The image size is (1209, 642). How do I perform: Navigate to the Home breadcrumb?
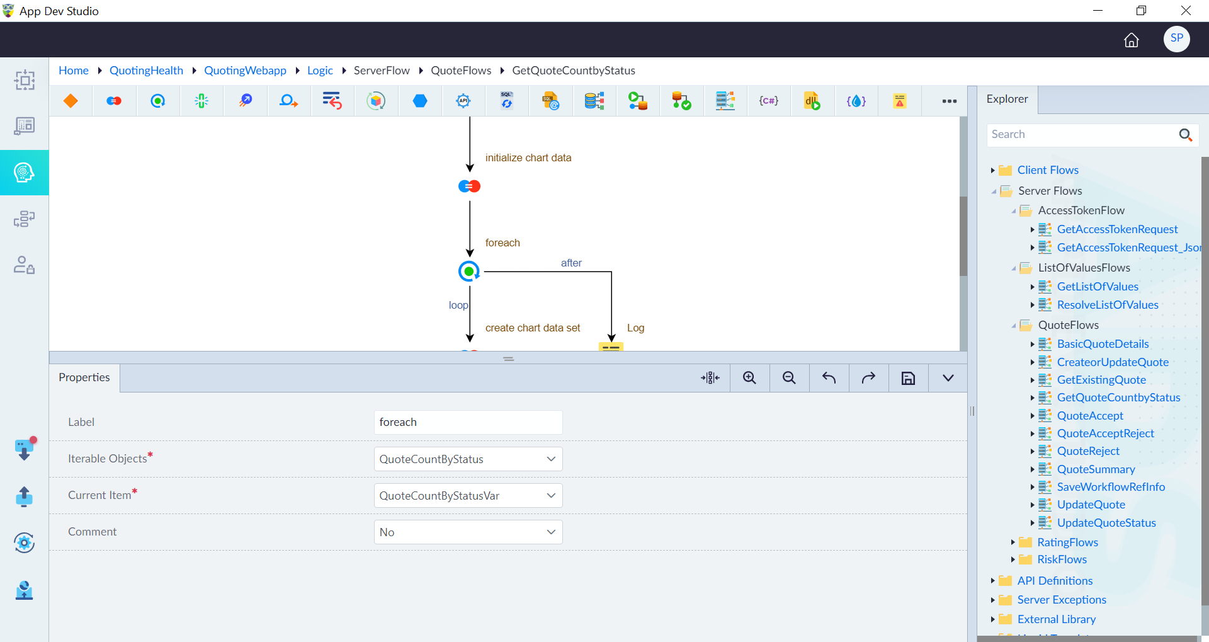coord(74,71)
